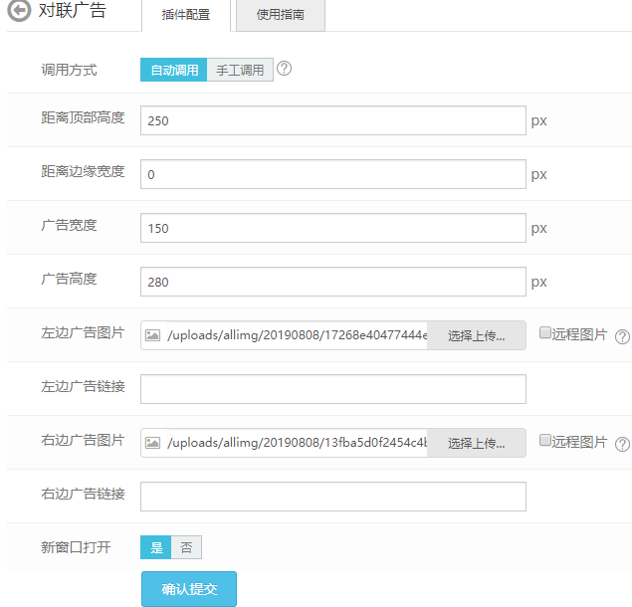Focus the 距离边缘宽度 input field
Image resolution: width=632 pixels, height=607 pixels.
[x=333, y=174]
